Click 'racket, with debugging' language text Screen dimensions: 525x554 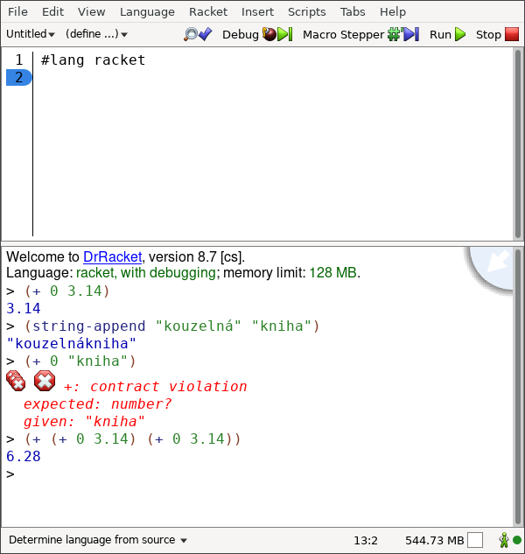[x=145, y=273]
